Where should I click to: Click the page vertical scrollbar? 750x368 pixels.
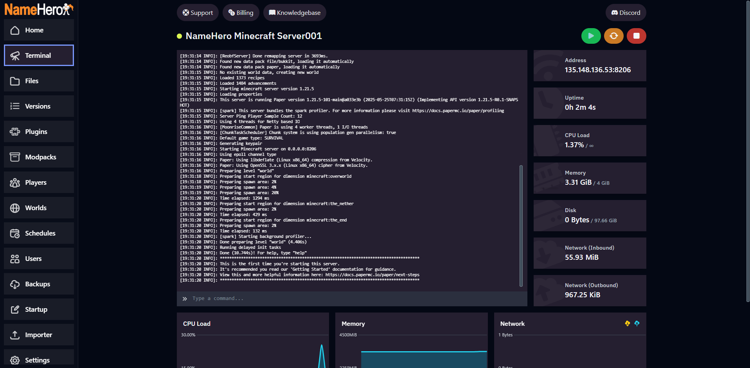(x=748, y=151)
